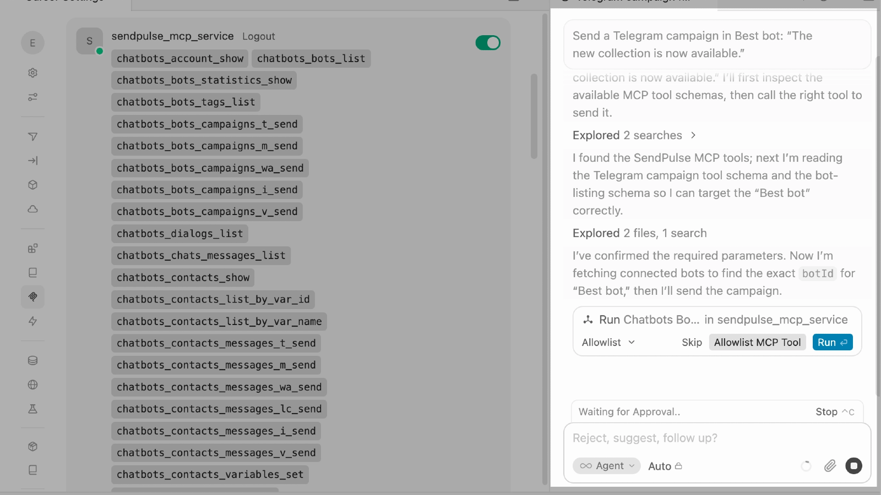This screenshot has width=881, height=495.
Task: Select the paper-plane arrow sidebar icon
Action: [32, 136]
